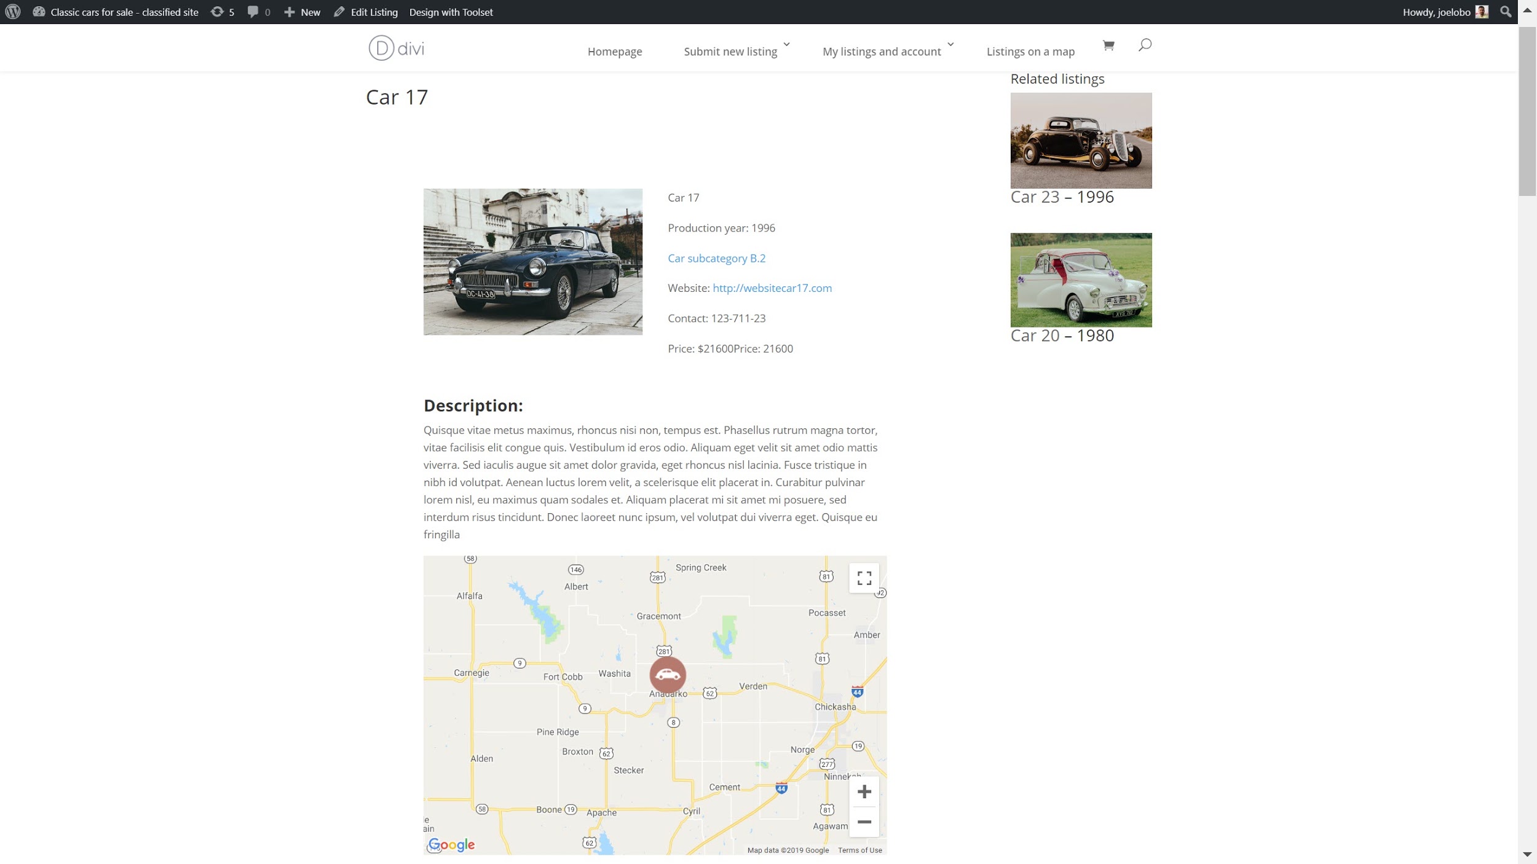Open comments icon in admin bar
1537x864 pixels.
coord(259,12)
